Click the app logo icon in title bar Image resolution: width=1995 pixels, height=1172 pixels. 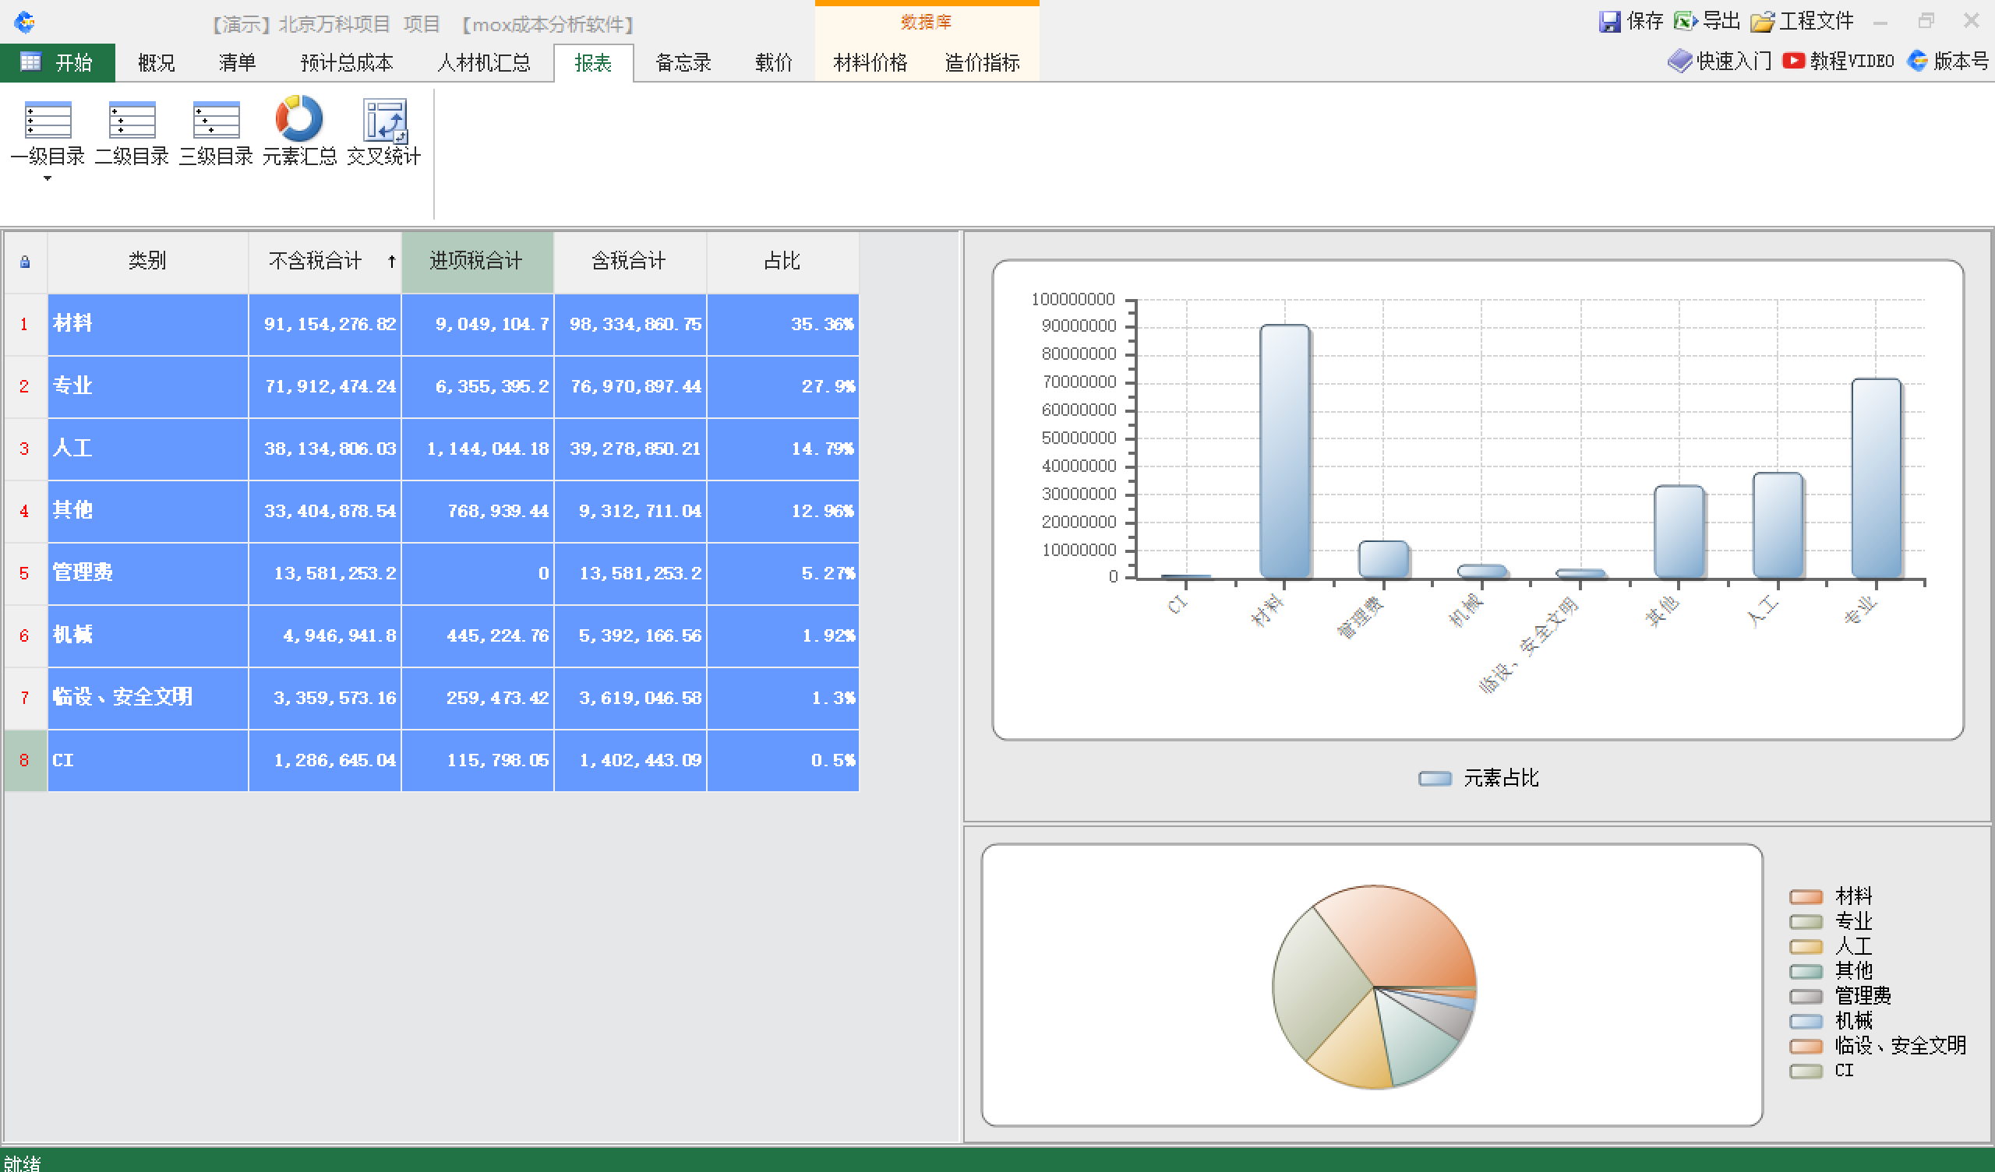tap(24, 21)
